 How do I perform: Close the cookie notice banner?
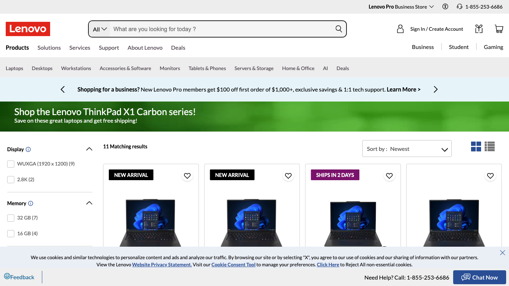[503, 253]
